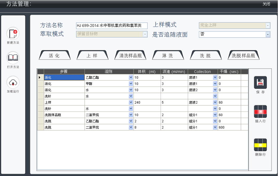Viewport: 278px width, 176px height.
Task: Click the red 插入行 insert row icon
Action: point(260,112)
